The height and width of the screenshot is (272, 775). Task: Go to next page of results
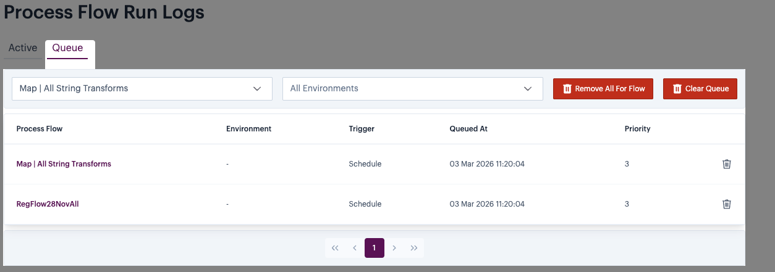point(394,248)
